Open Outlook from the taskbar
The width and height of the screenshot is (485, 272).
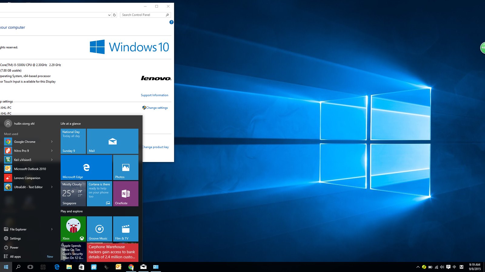tap(119, 267)
